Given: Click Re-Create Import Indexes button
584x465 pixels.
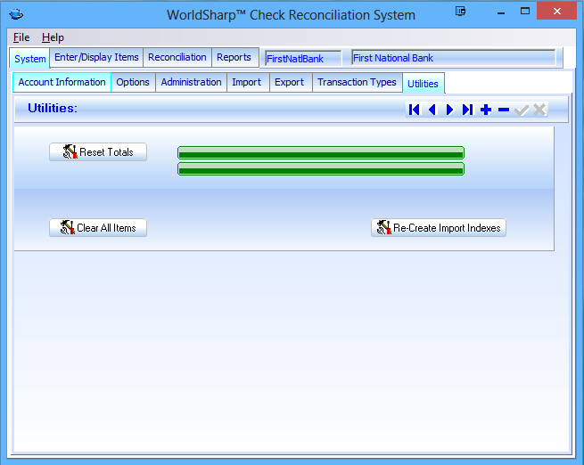Looking at the screenshot, I should [x=439, y=228].
